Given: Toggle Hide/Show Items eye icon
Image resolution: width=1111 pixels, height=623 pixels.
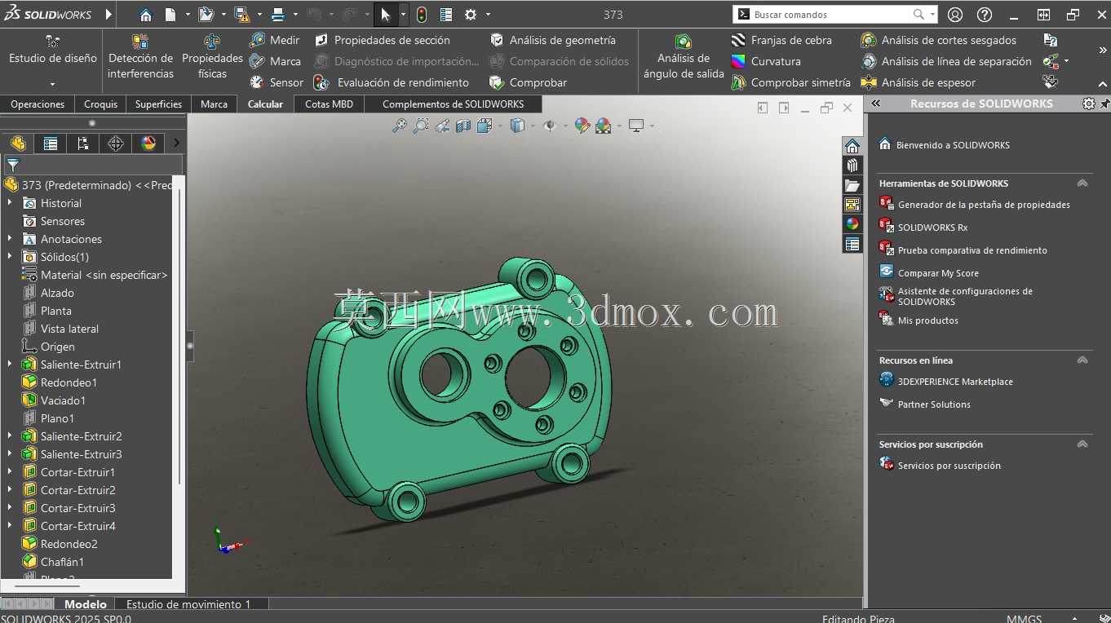Looking at the screenshot, I should (550, 126).
